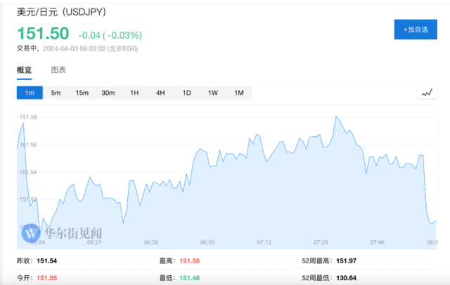450x285 pixels.
Task: Switch chart to 30m interval
Action: (x=108, y=93)
